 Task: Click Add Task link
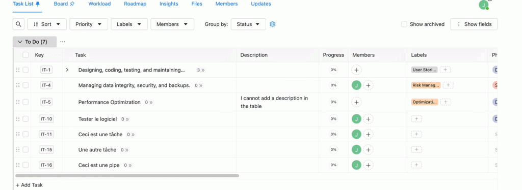click(29, 185)
